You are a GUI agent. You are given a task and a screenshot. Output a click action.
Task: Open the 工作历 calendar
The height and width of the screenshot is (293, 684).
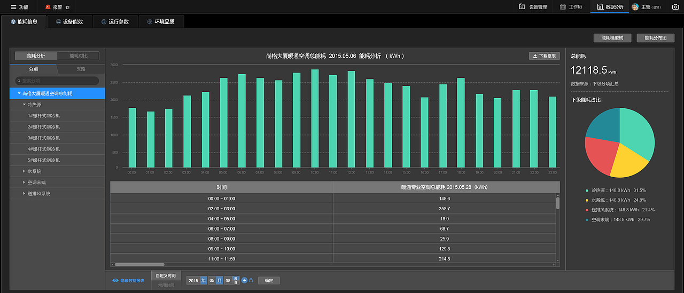click(571, 7)
